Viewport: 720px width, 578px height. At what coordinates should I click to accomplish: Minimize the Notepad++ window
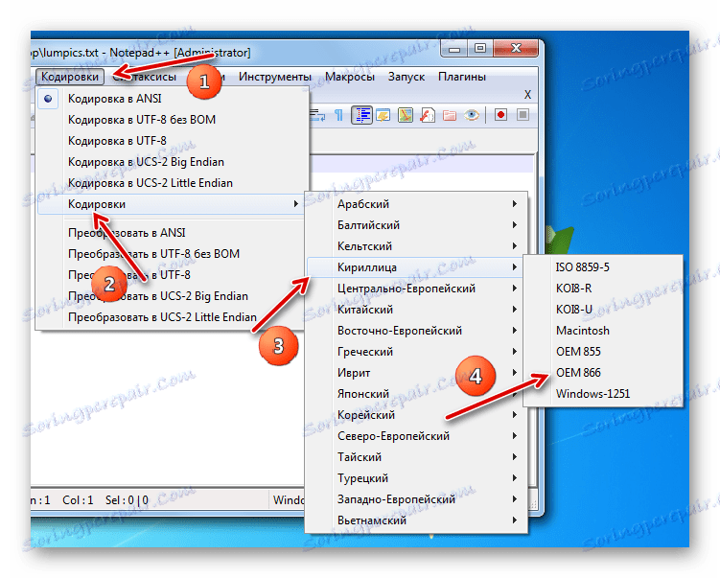click(454, 48)
